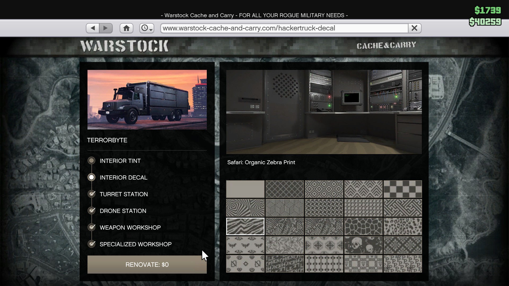Close the browser with the X button

tap(414, 28)
